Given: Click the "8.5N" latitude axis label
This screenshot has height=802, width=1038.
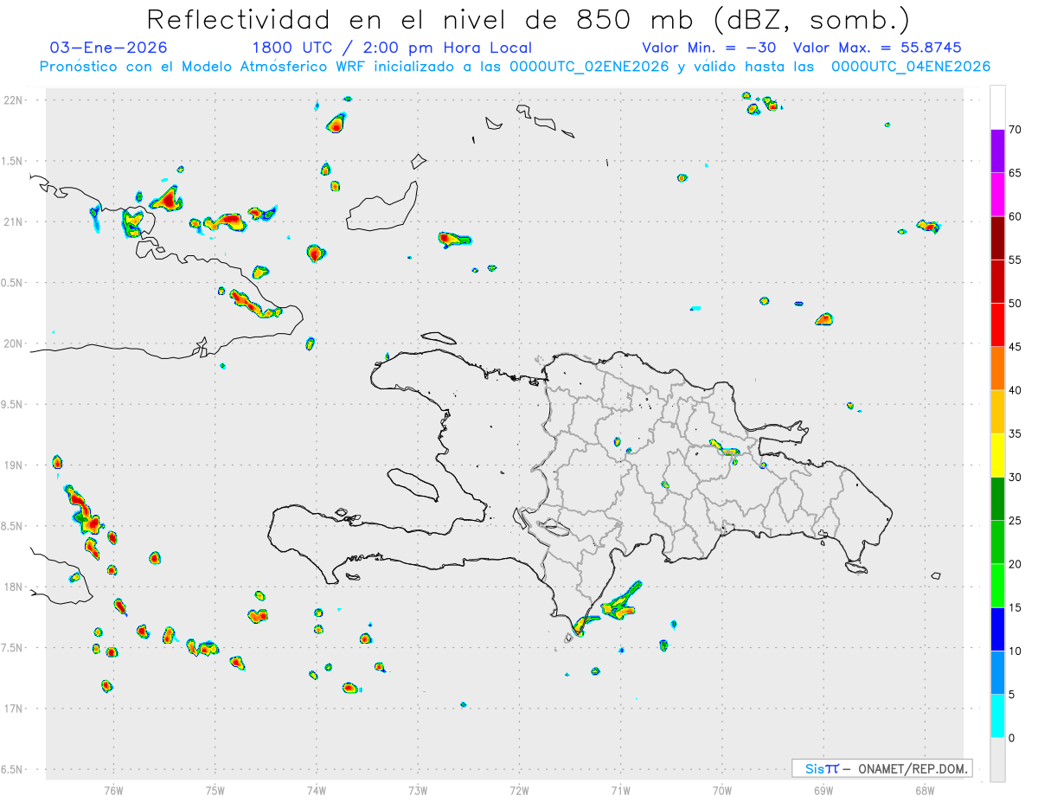Looking at the screenshot, I should coord(12,526).
